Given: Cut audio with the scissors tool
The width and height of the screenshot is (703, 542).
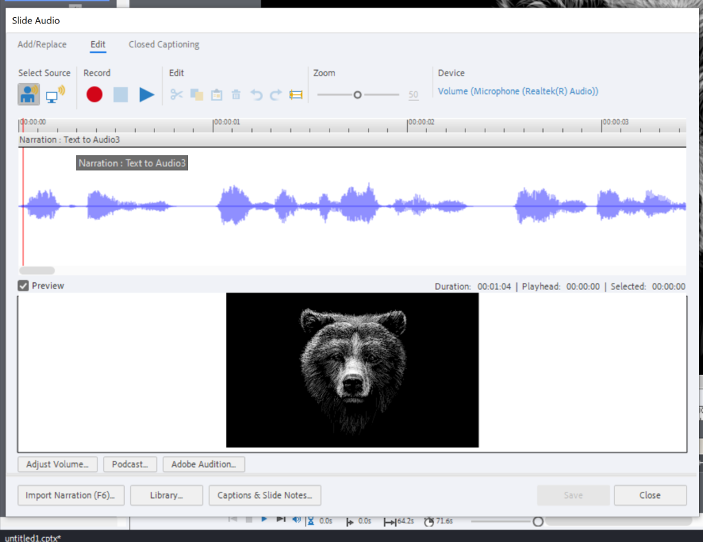Looking at the screenshot, I should pos(176,95).
